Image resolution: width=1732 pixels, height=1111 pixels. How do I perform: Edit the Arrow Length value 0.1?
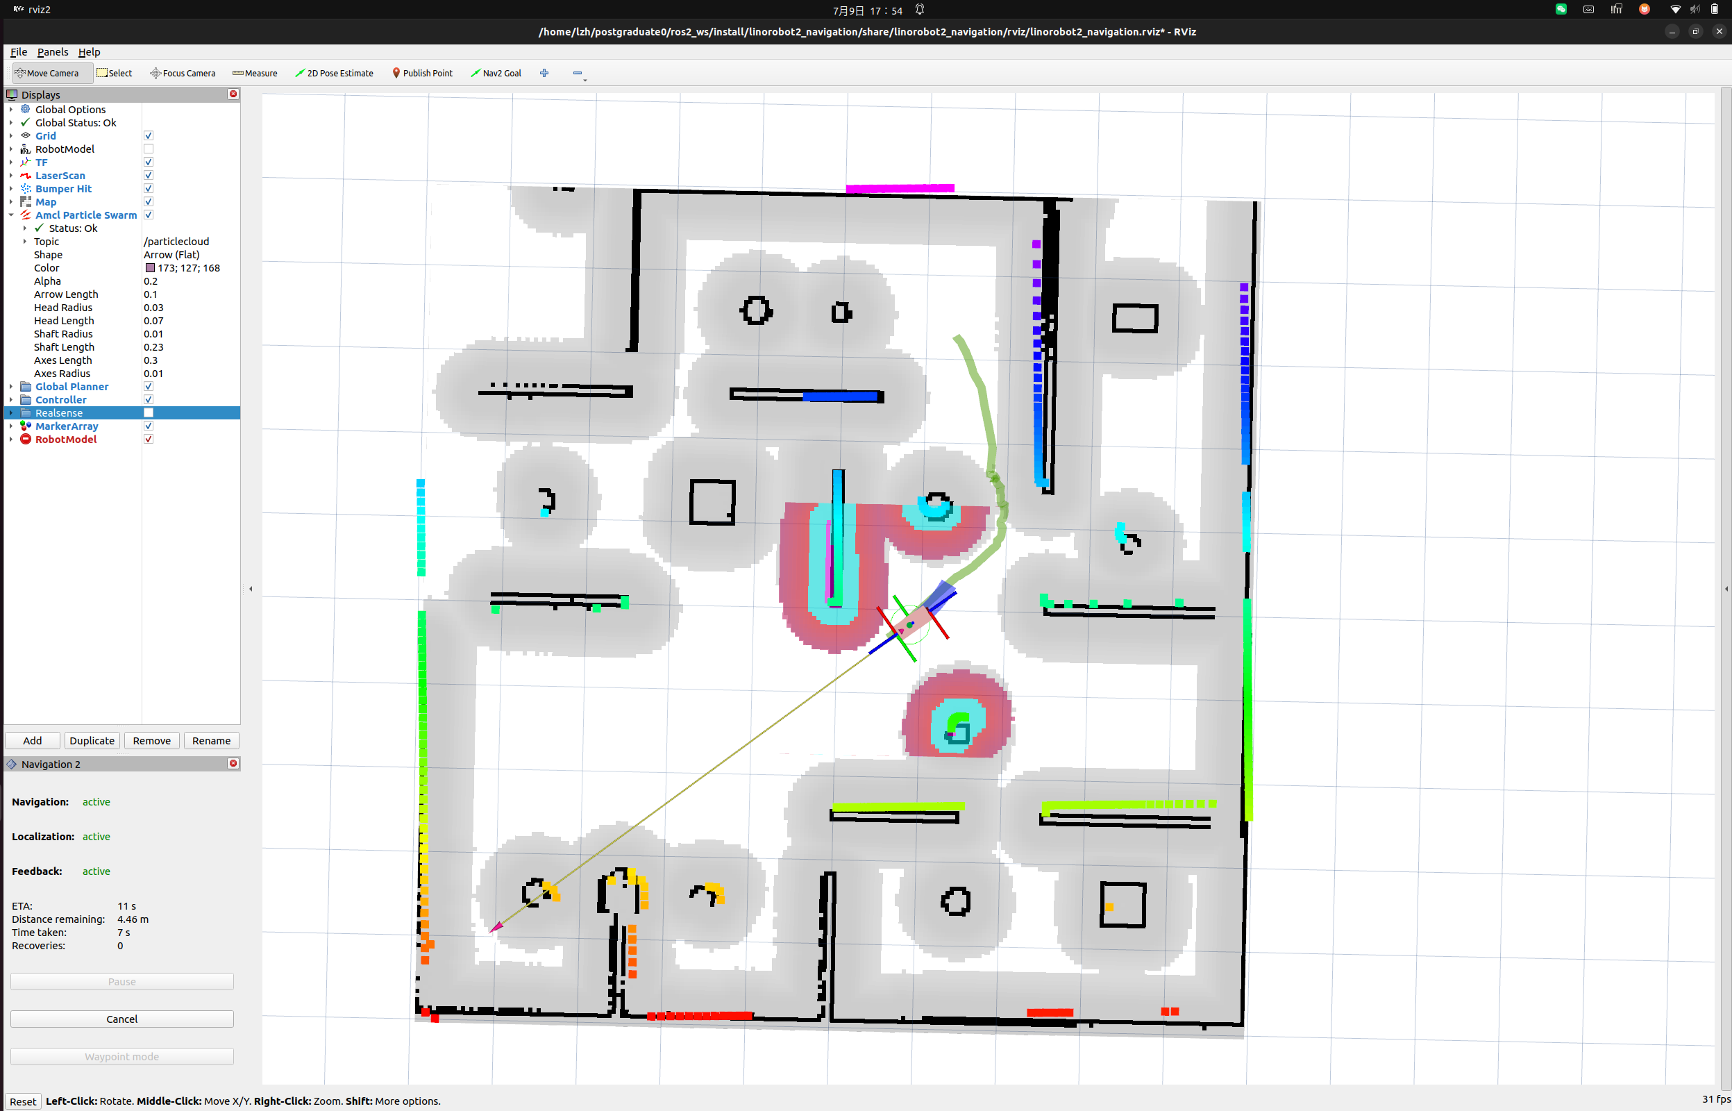click(191, 294)
